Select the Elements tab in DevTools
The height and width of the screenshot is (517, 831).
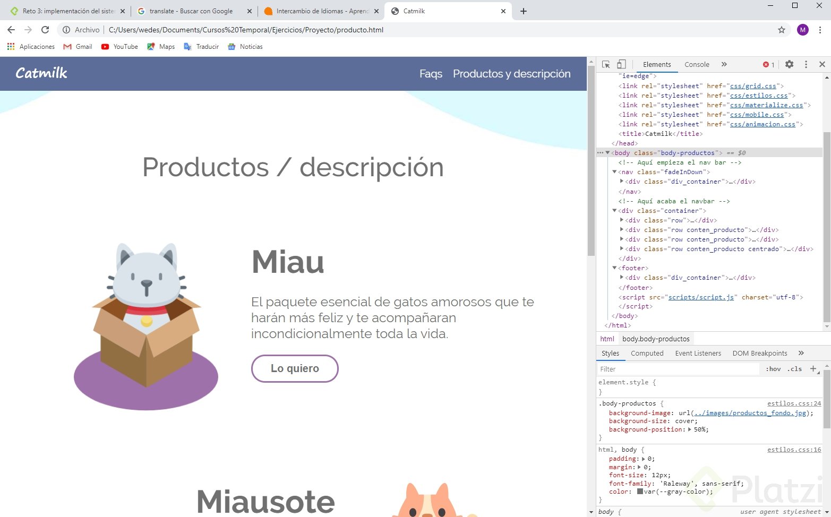[657, 65]
